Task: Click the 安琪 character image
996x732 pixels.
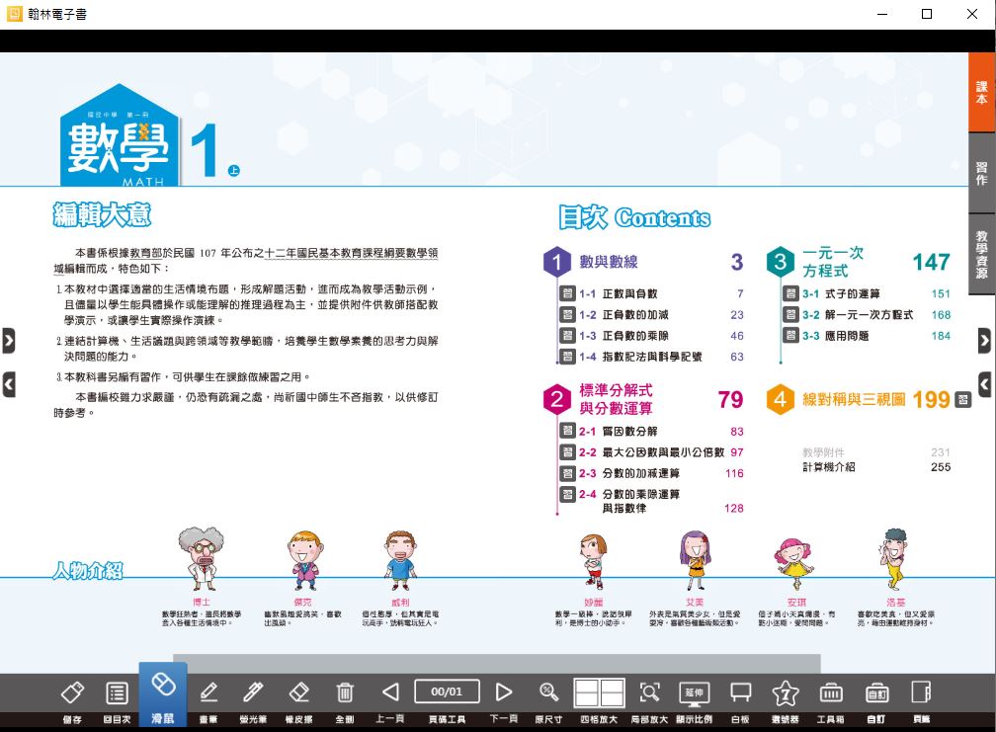Action: 794,564
